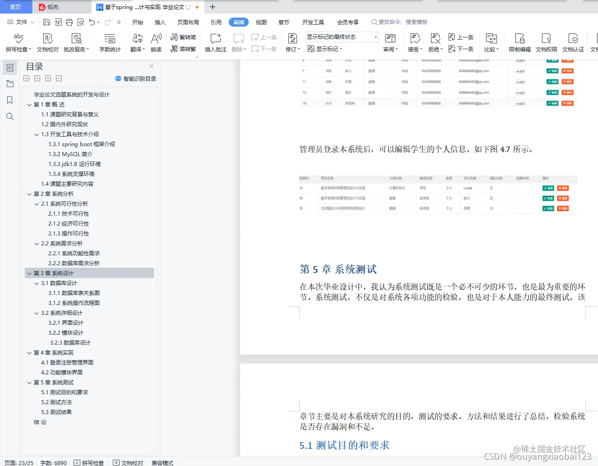Switch to the 首页 home tab

click(x=16, y=7)
